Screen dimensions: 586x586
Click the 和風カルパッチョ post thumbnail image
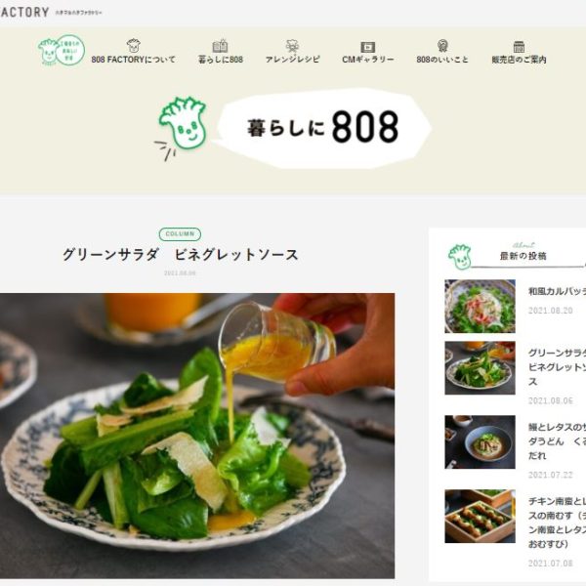click(x=480, y=306)
